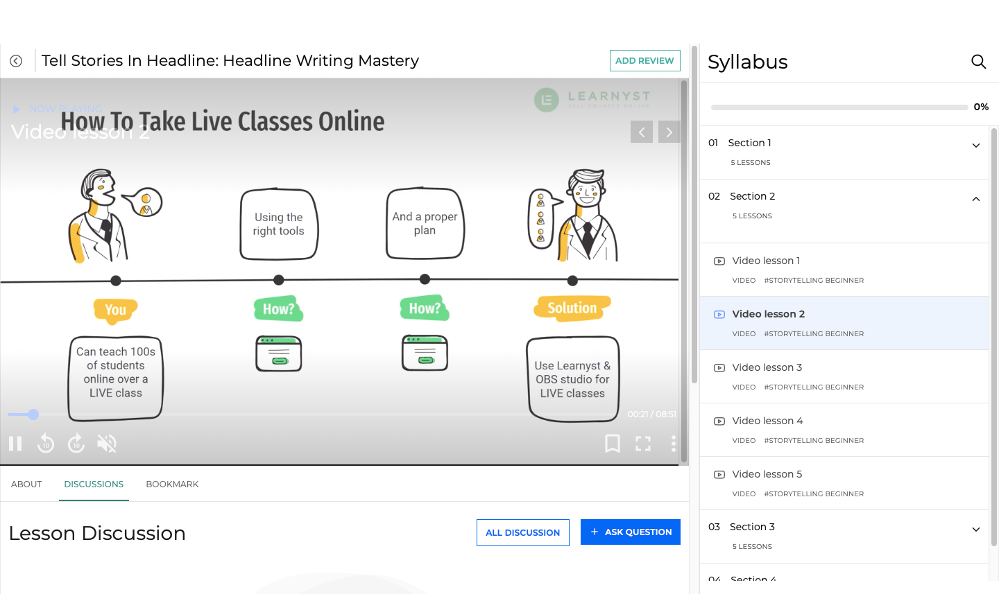Click the video icon beside Video lesson 4
999x594 pixels.
click(x=719, y=421)
